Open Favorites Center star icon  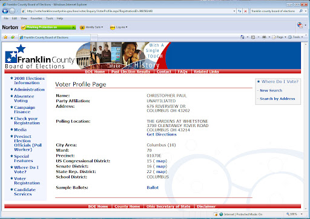[x=5, y=38]
